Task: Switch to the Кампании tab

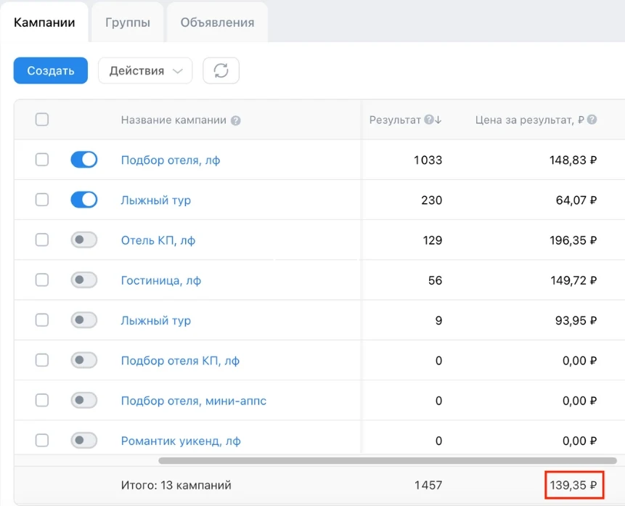Action: click(x=44, y=23)
